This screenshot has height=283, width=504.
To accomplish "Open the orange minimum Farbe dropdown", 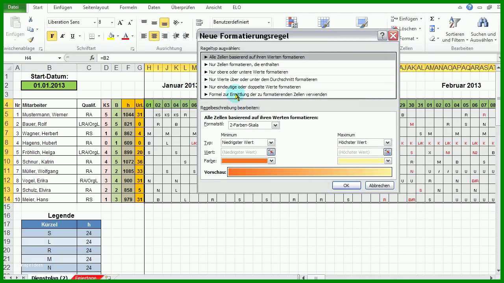I will tap(271, 161).
